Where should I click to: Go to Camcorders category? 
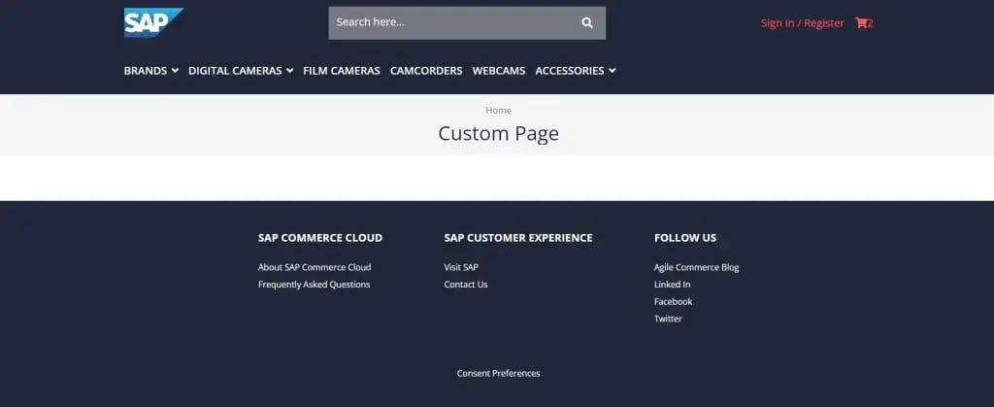click(x=426, y=70)
